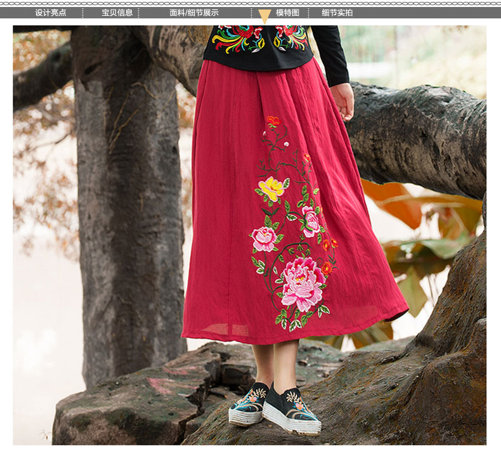This screenshot has width=501, height=449.
Task: Click the model's hand beside the skirt
Action: tap(343, 100)
